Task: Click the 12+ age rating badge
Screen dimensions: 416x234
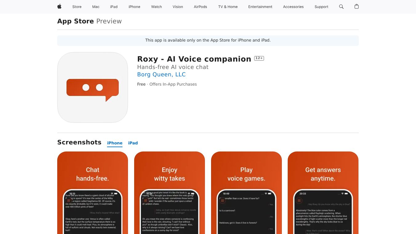Action: click(259, 58)
